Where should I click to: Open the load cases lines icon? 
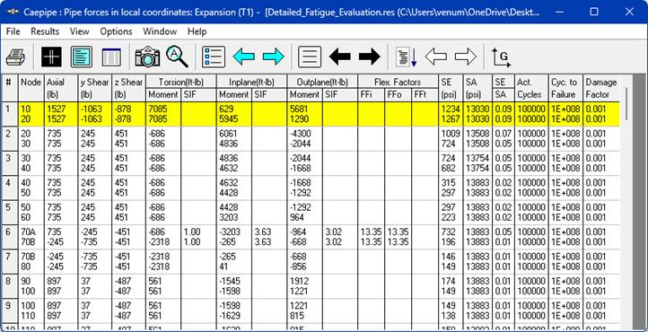(310, 57)
